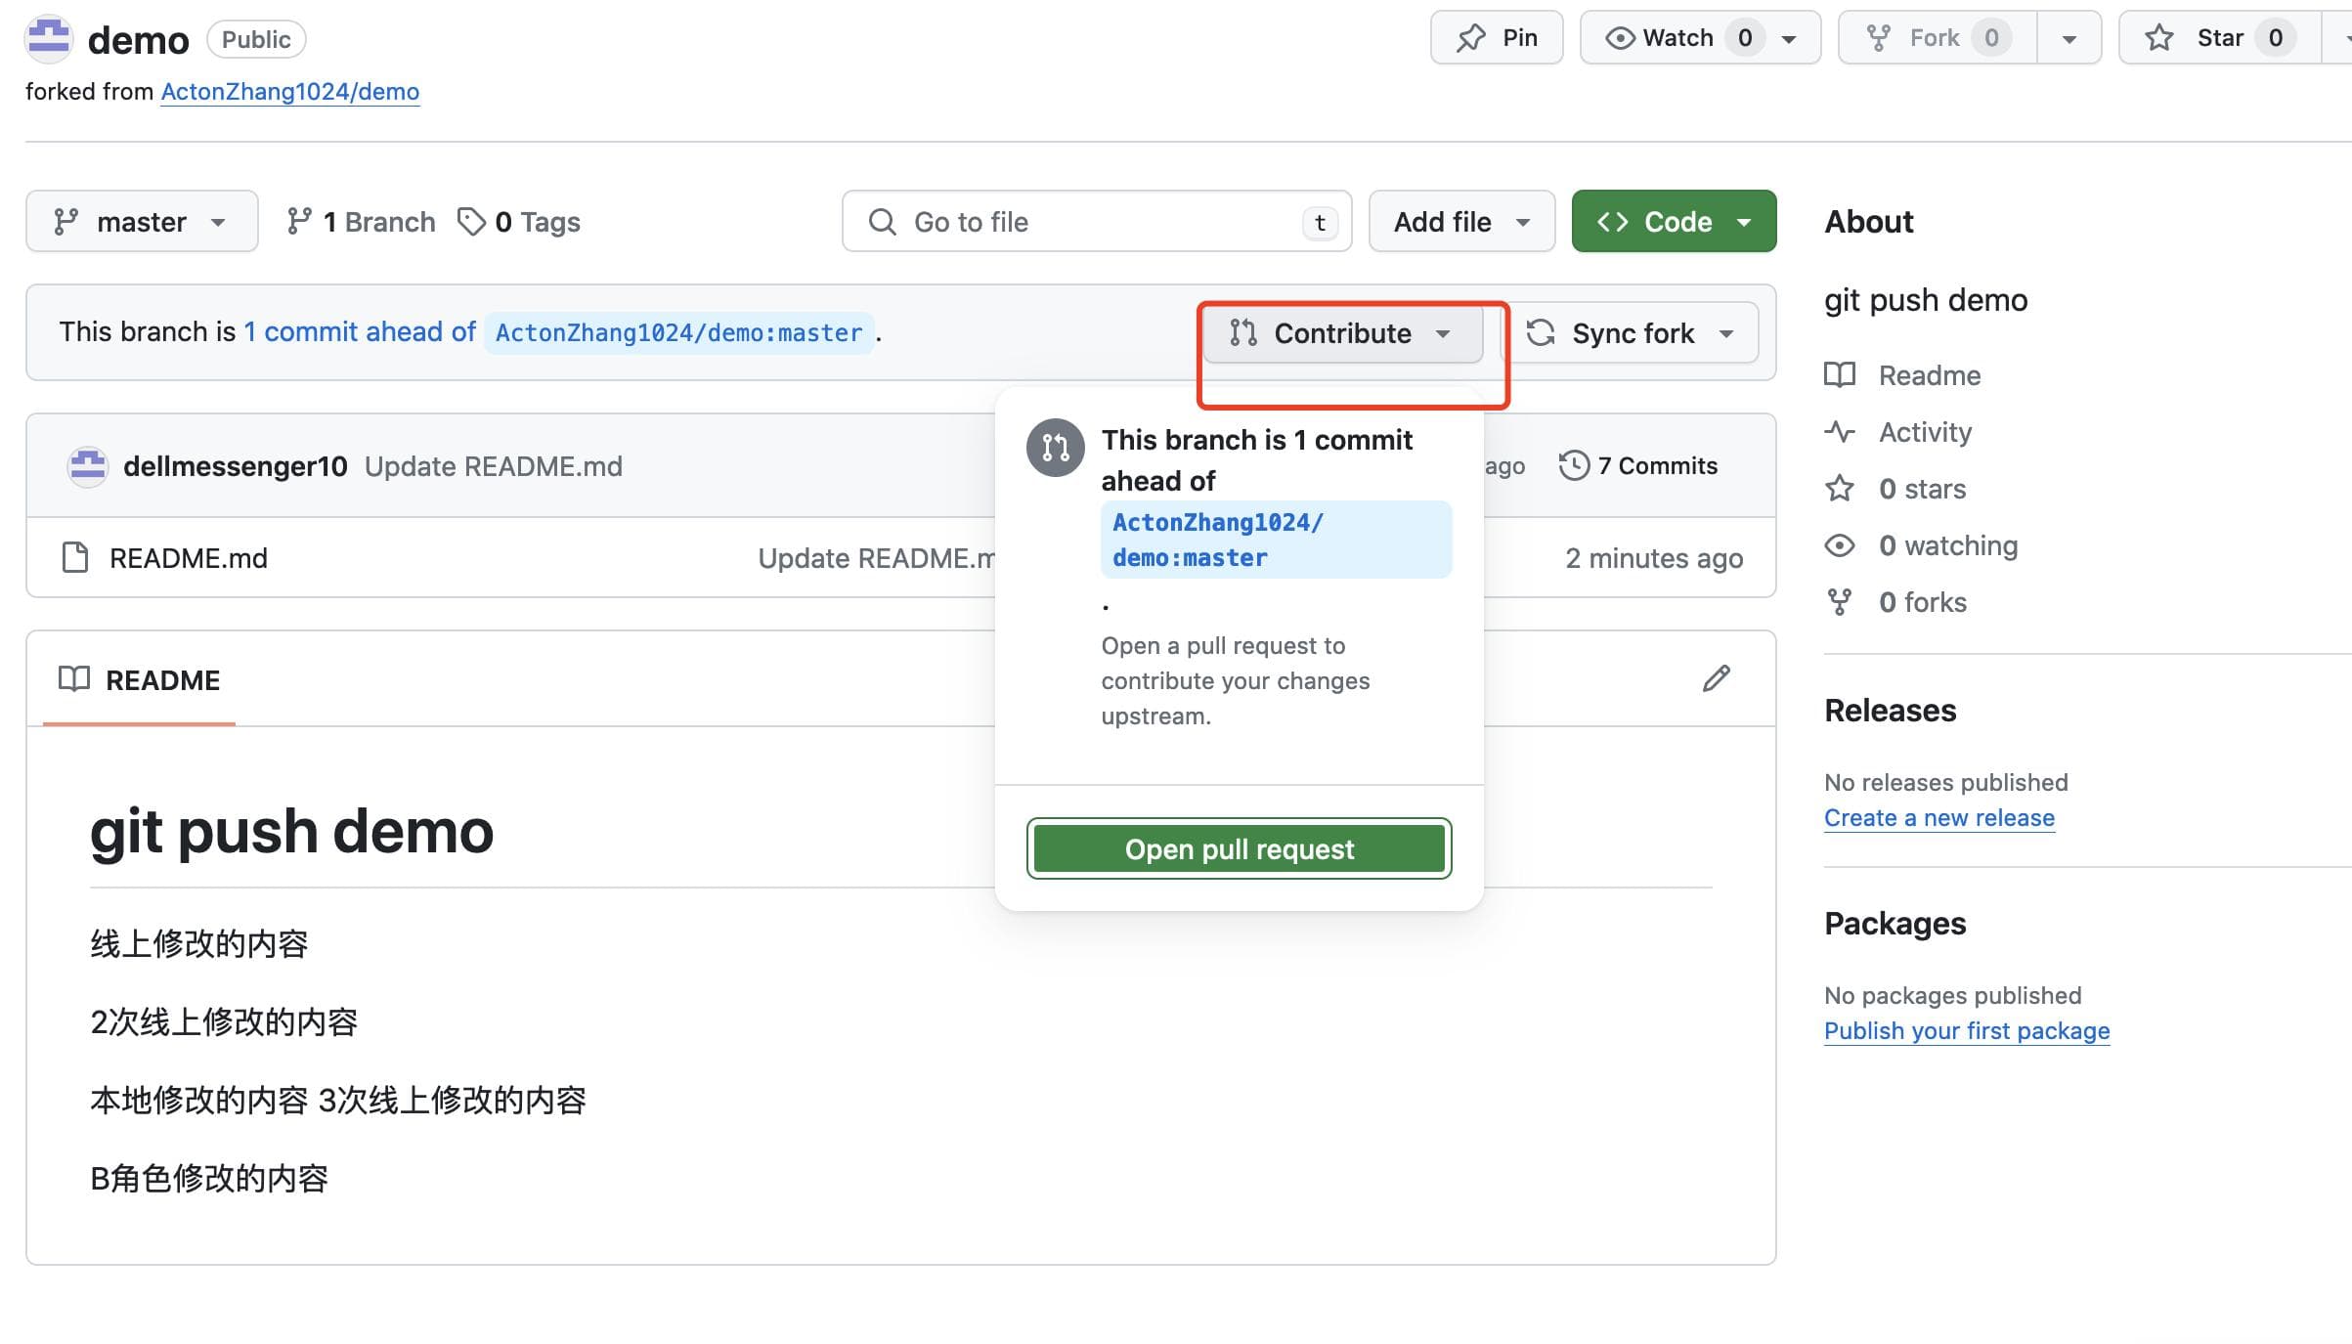Screen dimensions: 2352x1344
Task: Click the Fork button
Action: point(1938,38)
